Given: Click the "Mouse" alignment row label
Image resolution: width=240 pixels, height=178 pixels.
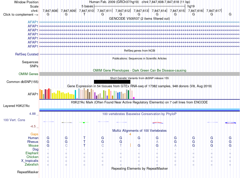Looking at the screenshot, I should (33, 146).
